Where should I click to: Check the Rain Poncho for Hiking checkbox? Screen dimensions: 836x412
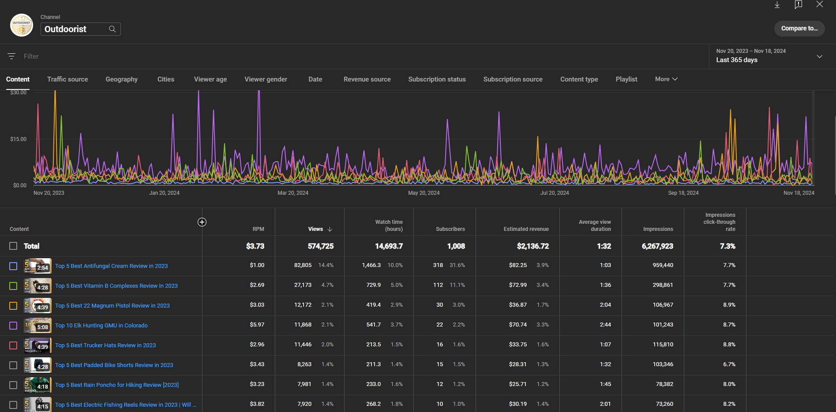point(13,385)
